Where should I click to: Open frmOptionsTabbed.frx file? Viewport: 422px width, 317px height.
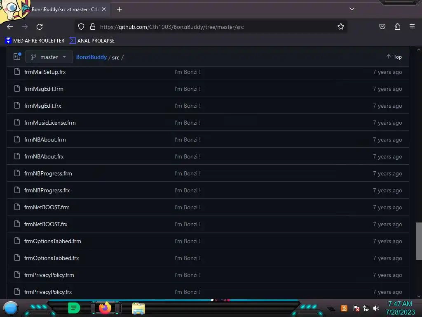tap(52, 258)
